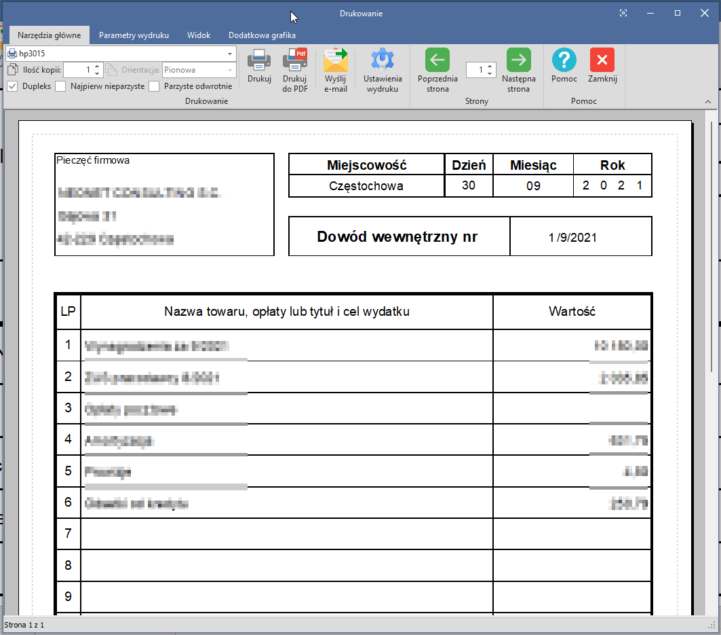Collapse the ribbon with chevron arrow
This screenshot has width=721, height=635.
pyautogui.click(x=708, y=101)
